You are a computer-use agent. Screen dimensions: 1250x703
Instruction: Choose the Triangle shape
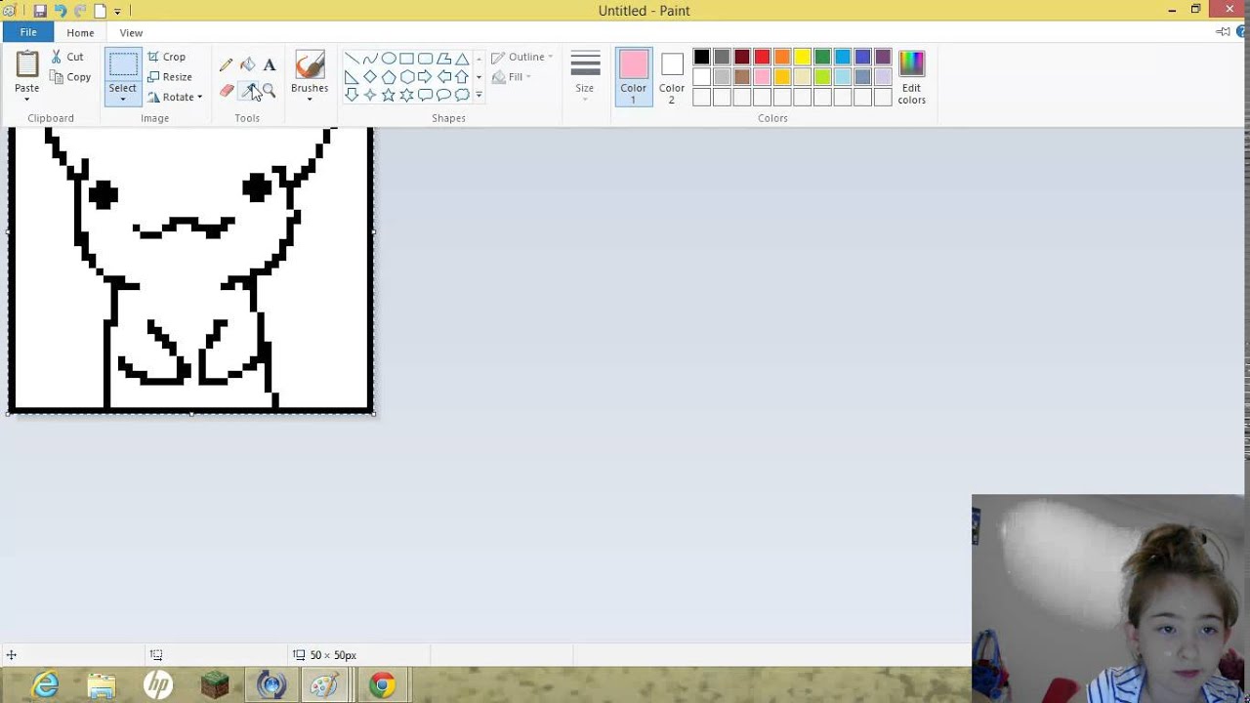463,59
